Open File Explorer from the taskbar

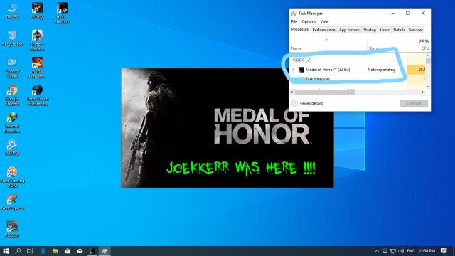coord(55,251)
